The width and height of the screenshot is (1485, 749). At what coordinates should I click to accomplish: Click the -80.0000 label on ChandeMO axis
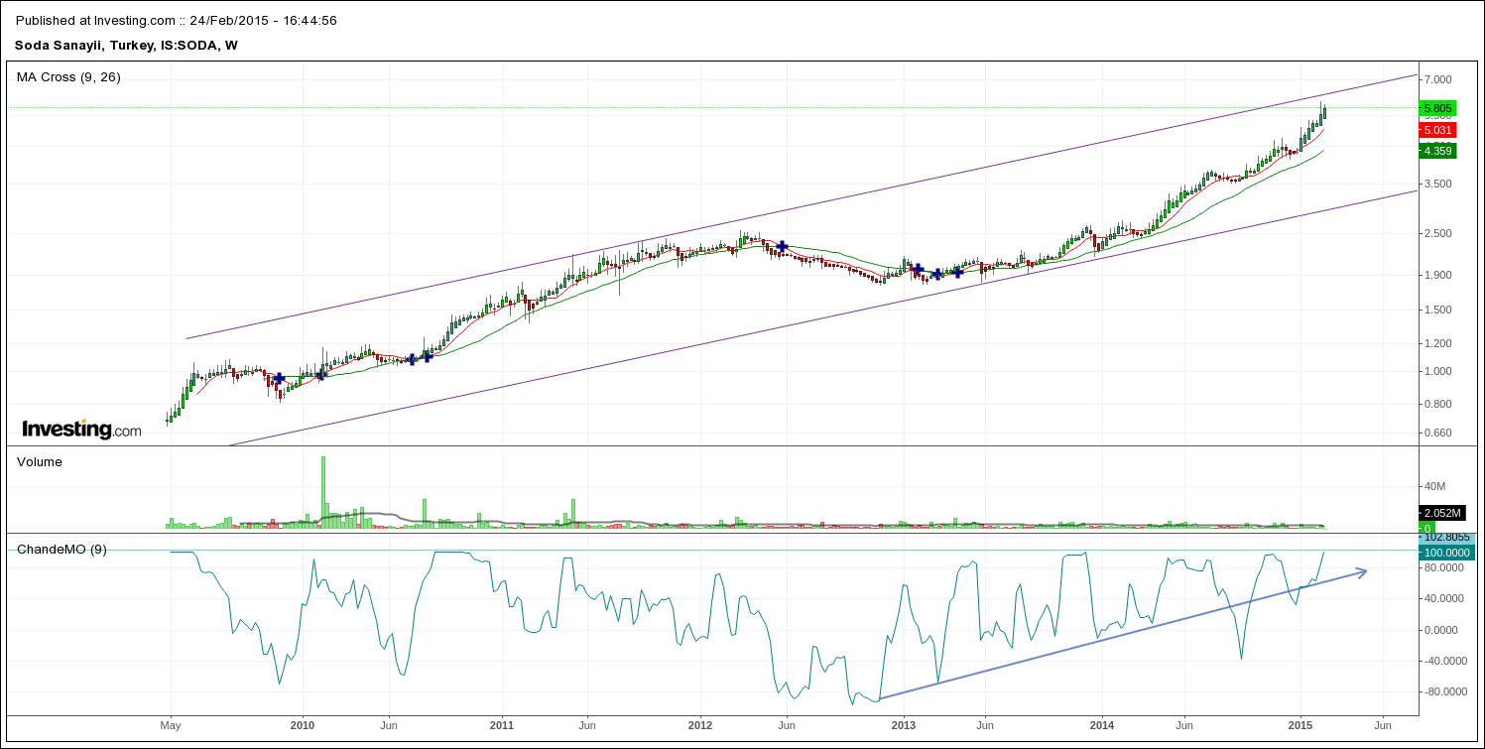click(x=1444, y=691)
